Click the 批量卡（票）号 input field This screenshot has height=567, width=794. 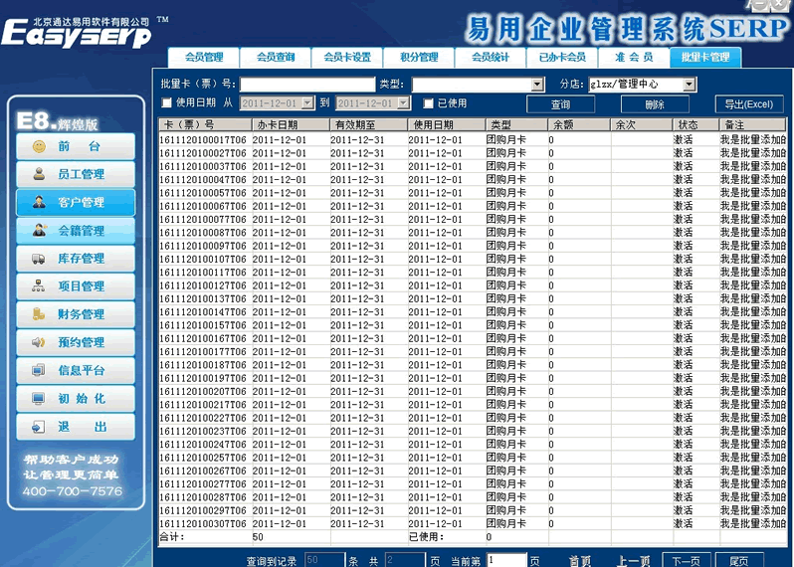306,85
